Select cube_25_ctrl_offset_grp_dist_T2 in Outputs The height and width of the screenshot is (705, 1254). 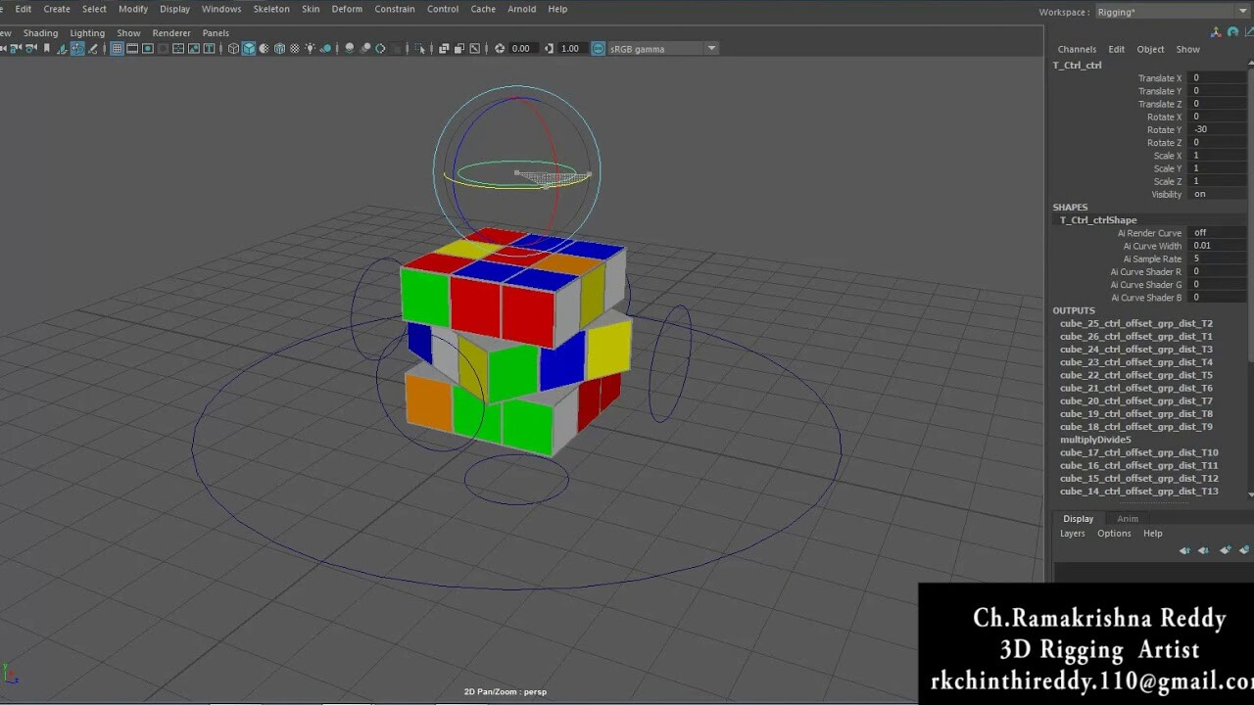pos(1136,323)
